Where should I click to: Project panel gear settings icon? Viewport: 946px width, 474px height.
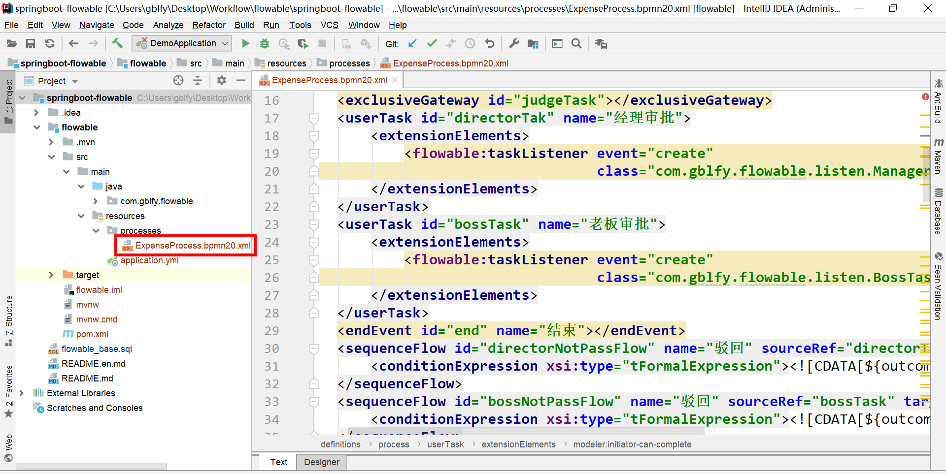click(x=222, y=81)
